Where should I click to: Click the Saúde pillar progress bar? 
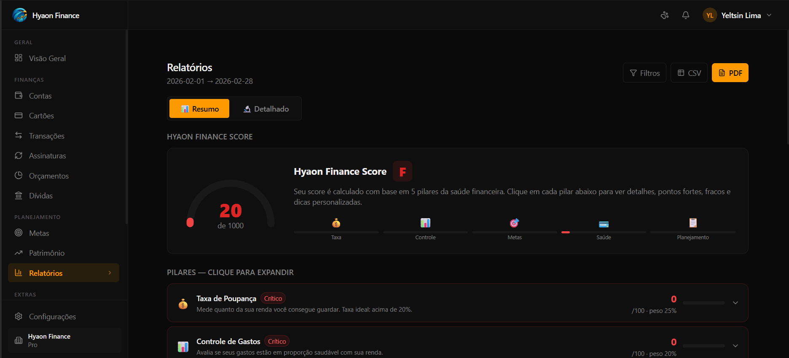604,232
